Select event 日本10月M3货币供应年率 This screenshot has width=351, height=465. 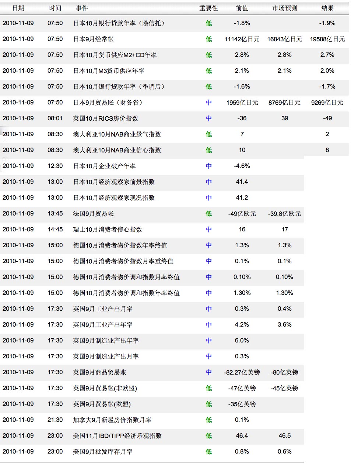pyautogui.click(x=109, y=71)
